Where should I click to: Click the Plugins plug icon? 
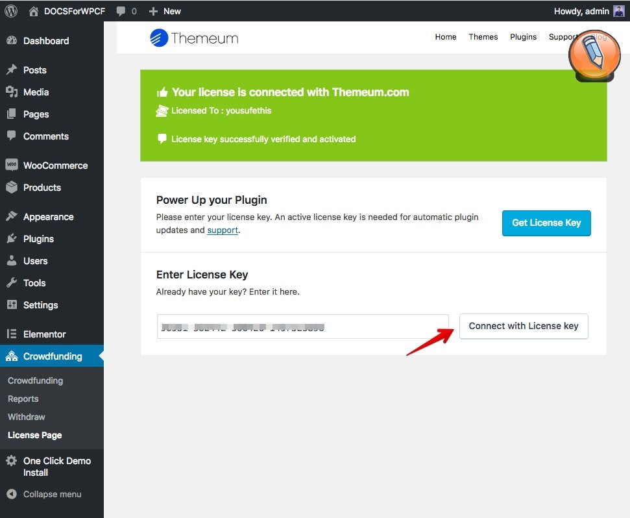(x=12, y=238)
